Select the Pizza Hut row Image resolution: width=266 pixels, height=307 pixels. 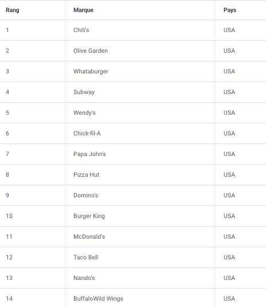point(133,174)
